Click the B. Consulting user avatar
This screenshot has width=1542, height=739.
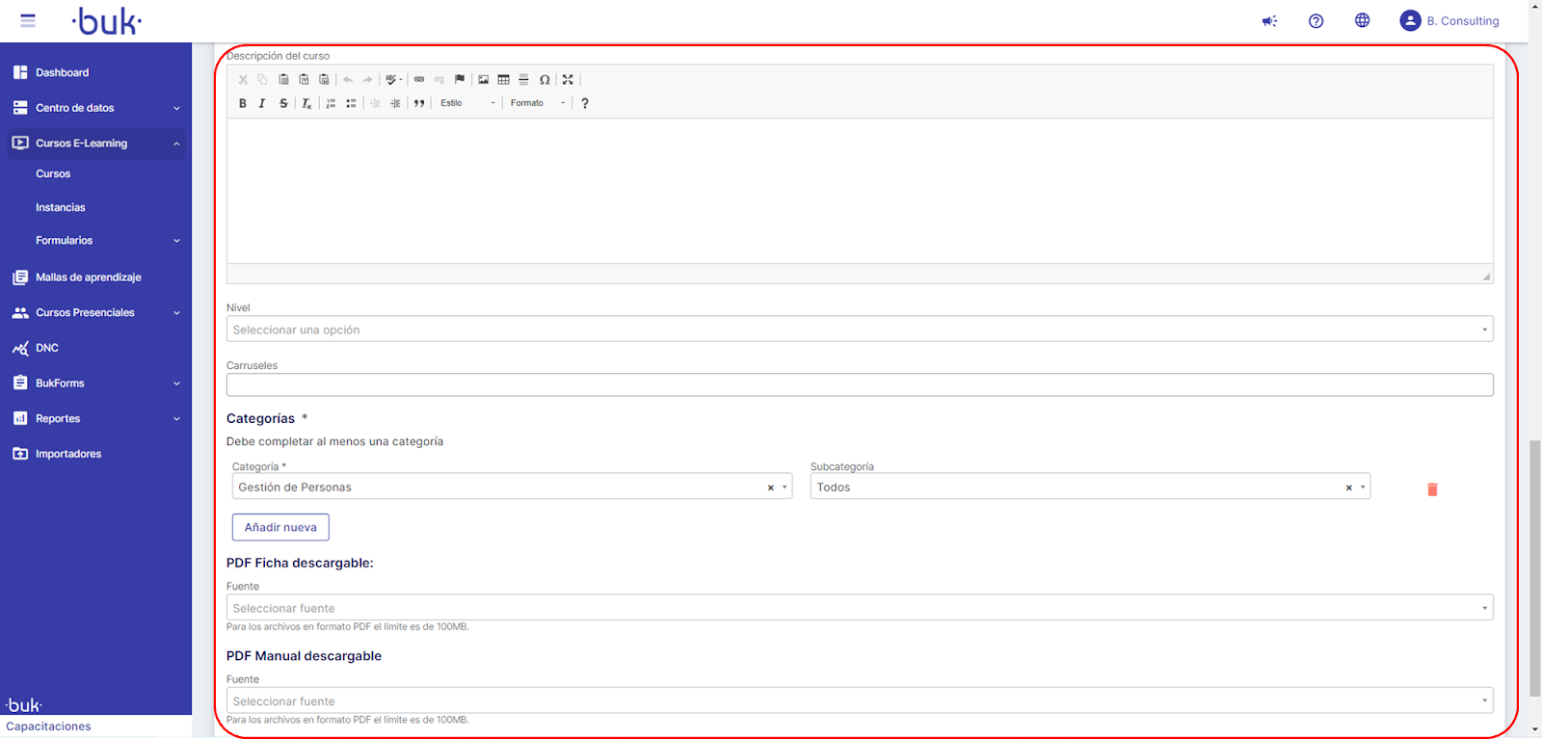coord(1410,20)
